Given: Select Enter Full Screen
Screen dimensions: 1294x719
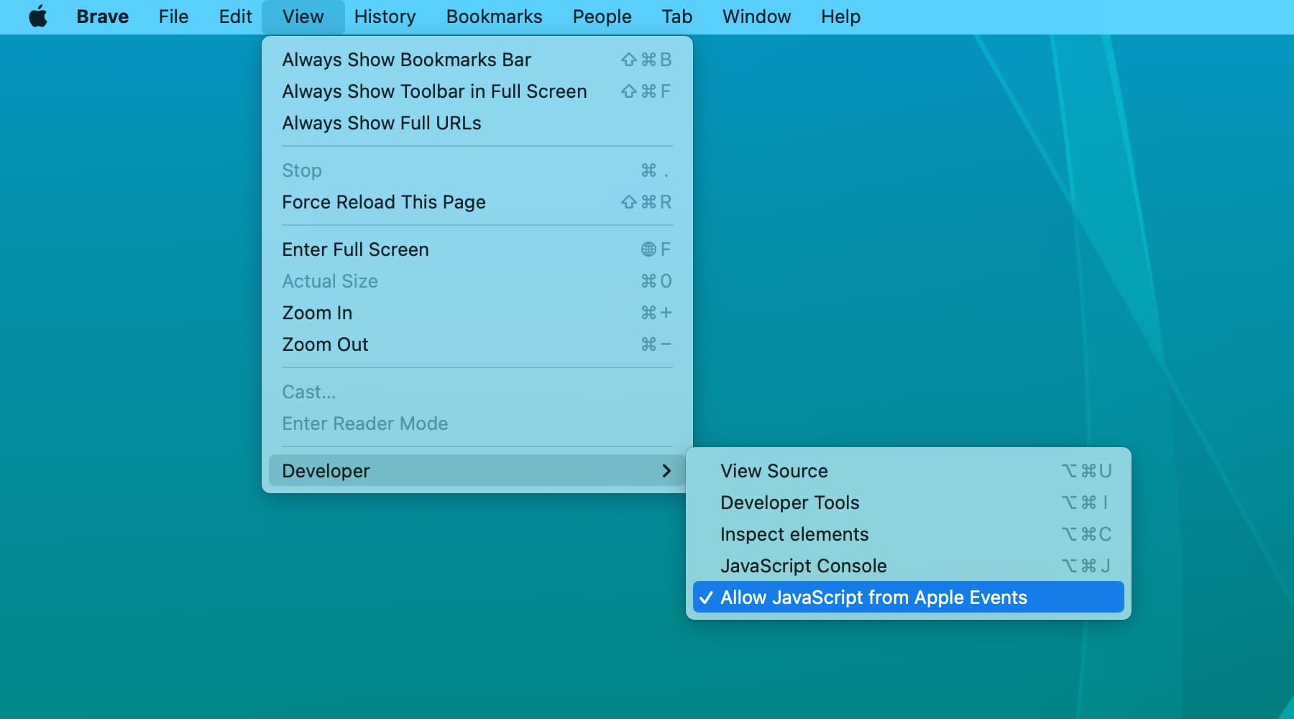Looking at the screenshot, I should pyautogui.click(x=355, y=249).
